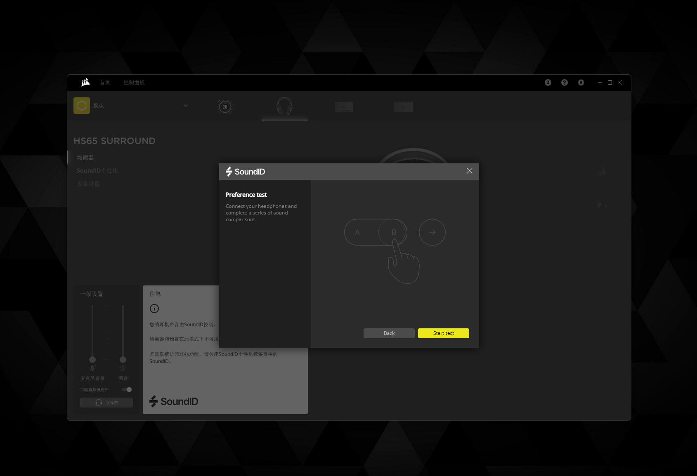
Task: Select the HS65 headset device tab
Action: pos(285,106)
